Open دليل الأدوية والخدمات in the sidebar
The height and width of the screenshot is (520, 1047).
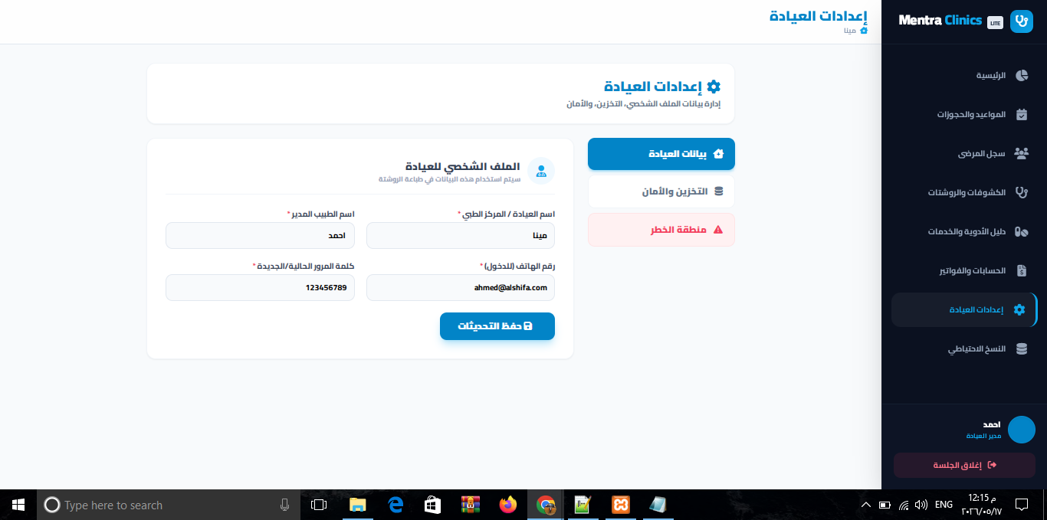point(963,231)
